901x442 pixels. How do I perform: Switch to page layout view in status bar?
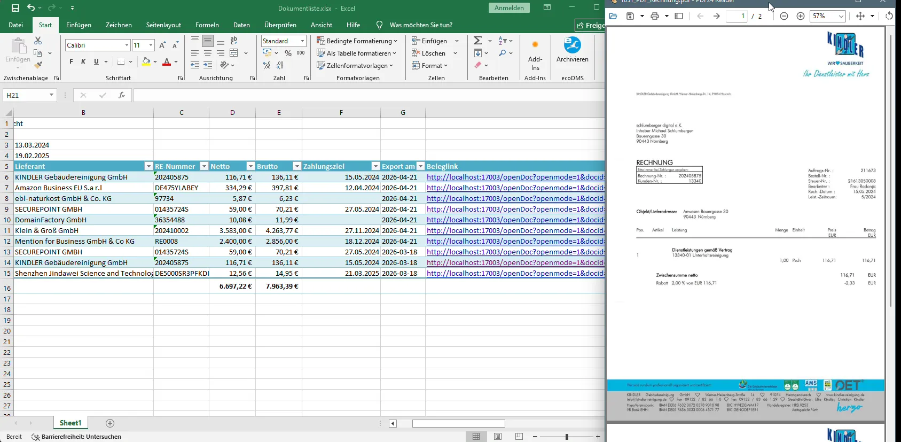tap(498, 437)
